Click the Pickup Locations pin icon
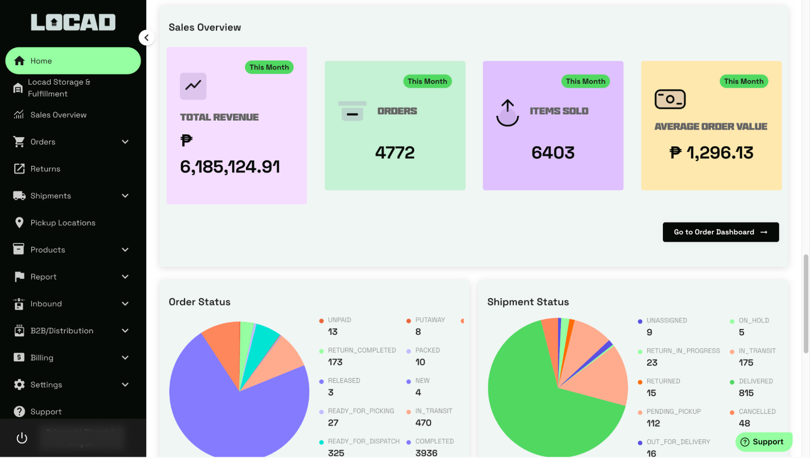This screenshot has width=810, height=458. point(19,223)
